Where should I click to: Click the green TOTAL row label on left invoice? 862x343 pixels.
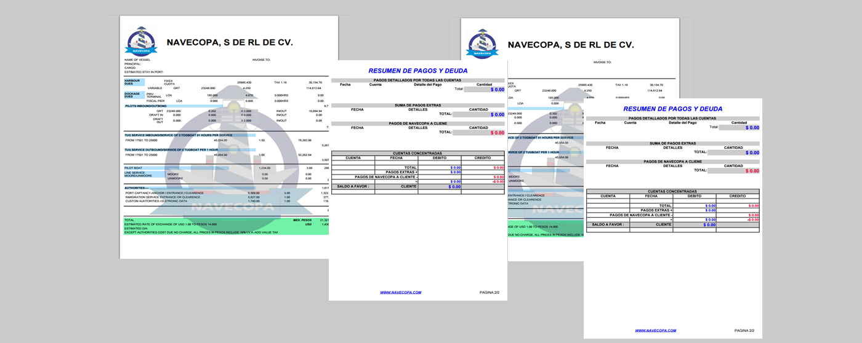(x=129, y=219)
